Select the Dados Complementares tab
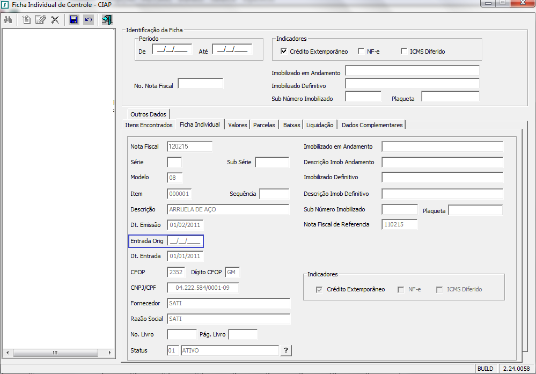536x374 pixels. tap(372, 125)
